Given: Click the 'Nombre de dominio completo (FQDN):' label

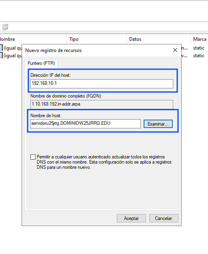Looking at the screenshot, I should pyautogui.click(x=66, y=96).
